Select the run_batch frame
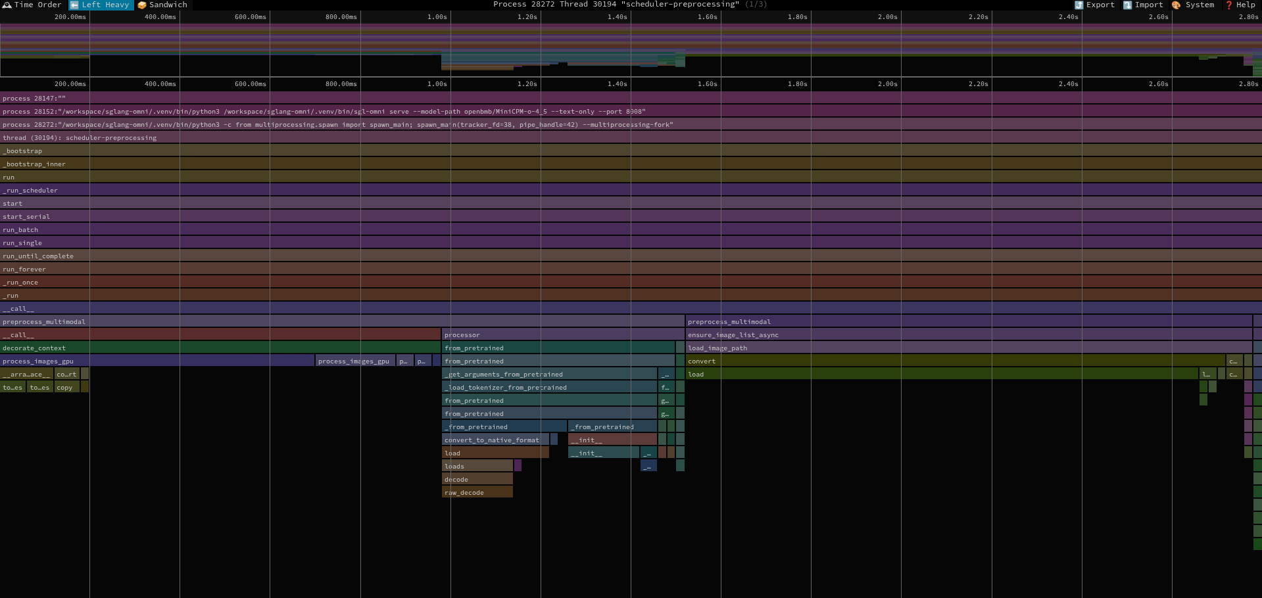 (631, 229)
